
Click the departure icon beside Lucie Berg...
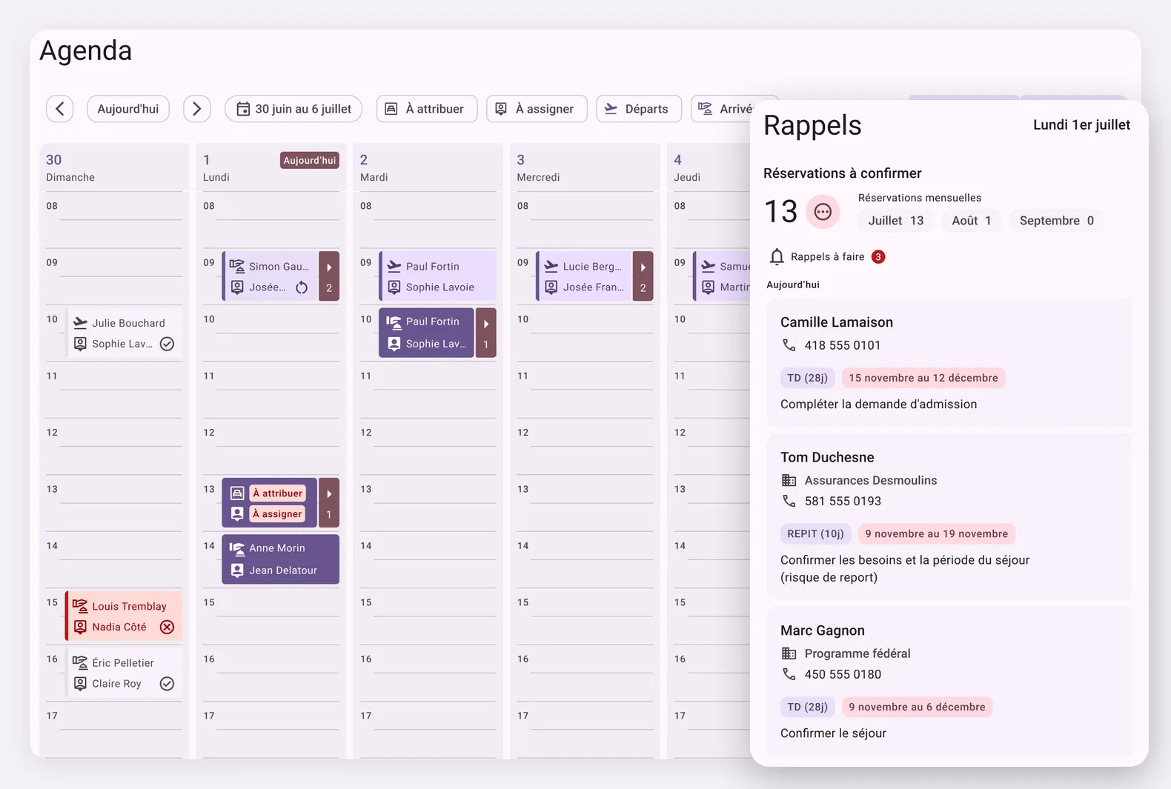[x=551, y=266]
